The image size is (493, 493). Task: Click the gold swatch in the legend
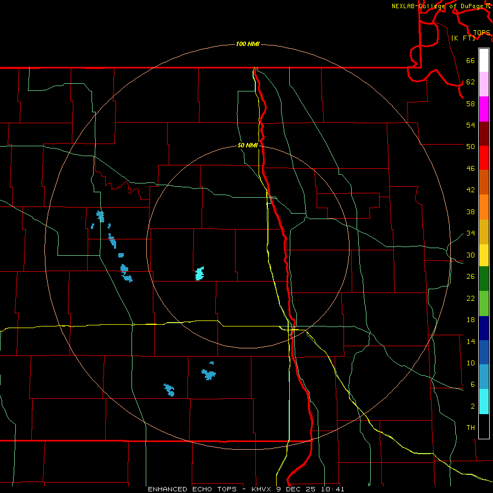(484, 232)
